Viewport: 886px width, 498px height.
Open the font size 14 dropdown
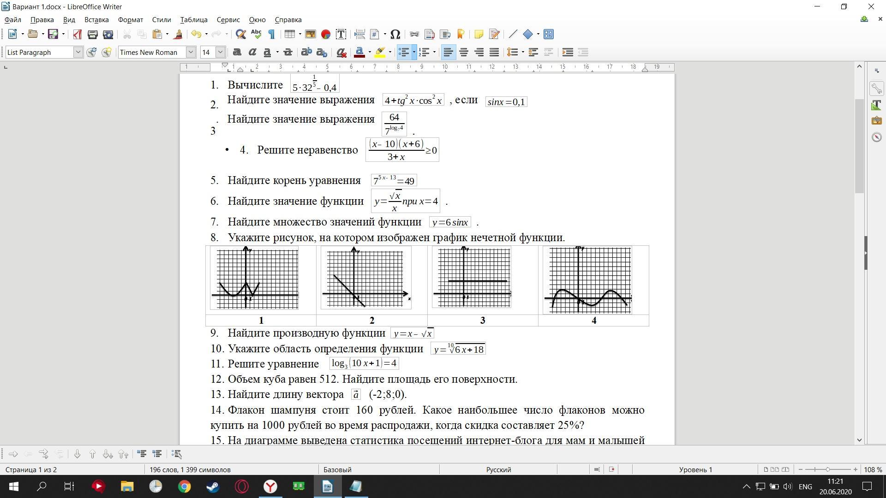220,52
